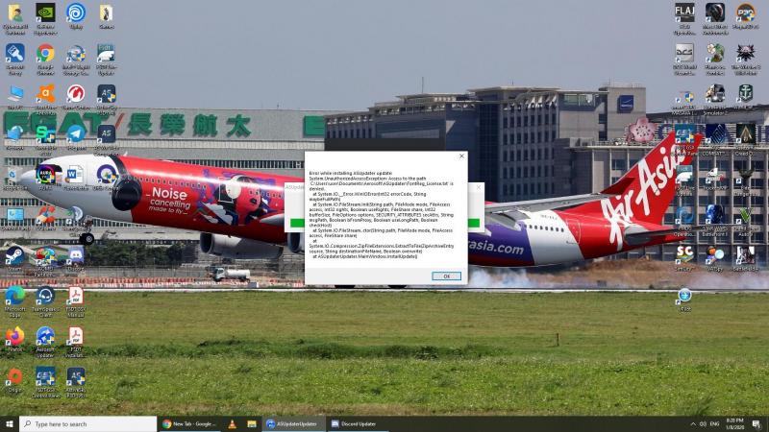This screenshot has height=432, width=769.
Task: Launch Steam from the desktop
Action: click(14, 258)
